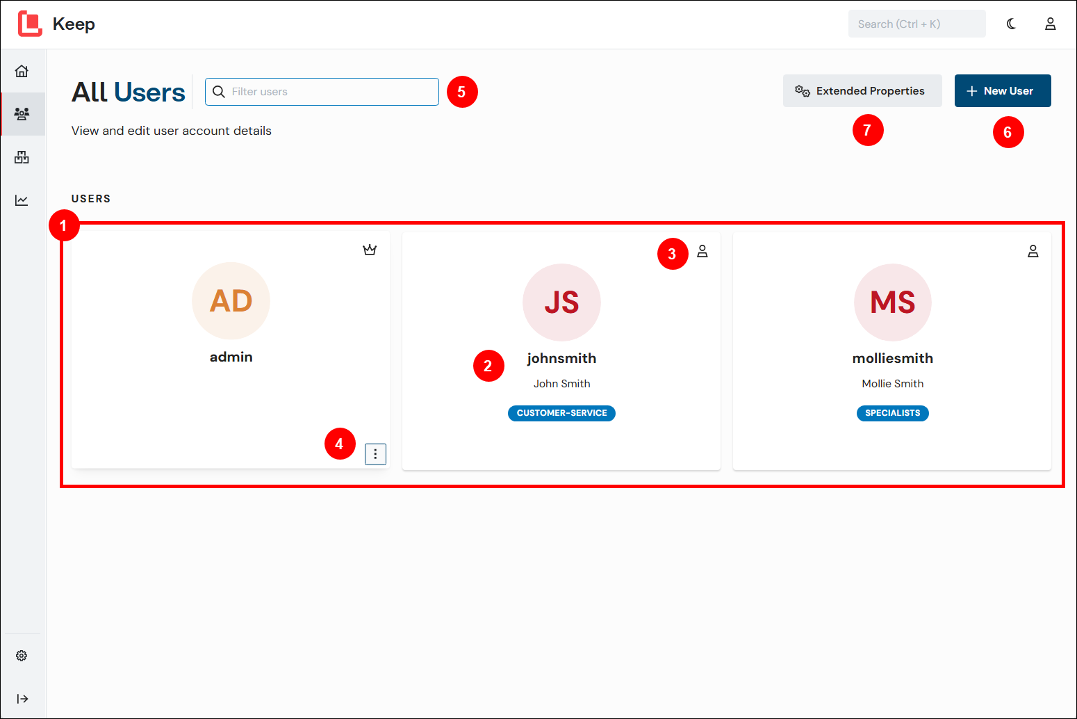Open the account profile icon in the top bar
The height and width of the screenshot is (719, 1077).
(1051, 24)
